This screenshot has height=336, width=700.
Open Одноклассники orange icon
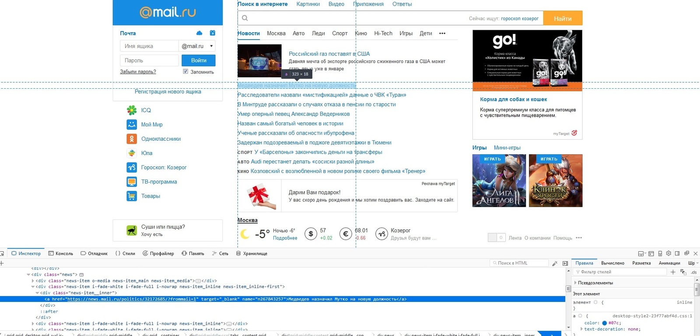pos(132,139)
